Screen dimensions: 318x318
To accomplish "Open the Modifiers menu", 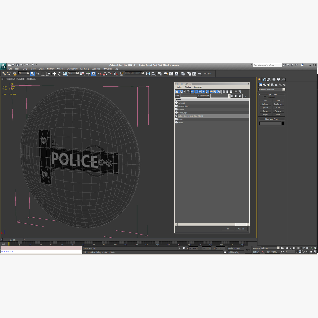I will tap(51, 69).
